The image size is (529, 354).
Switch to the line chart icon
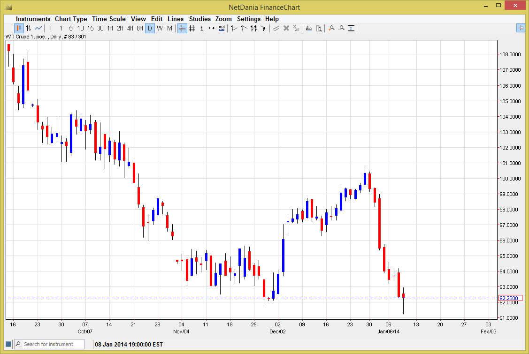(38, 28)
